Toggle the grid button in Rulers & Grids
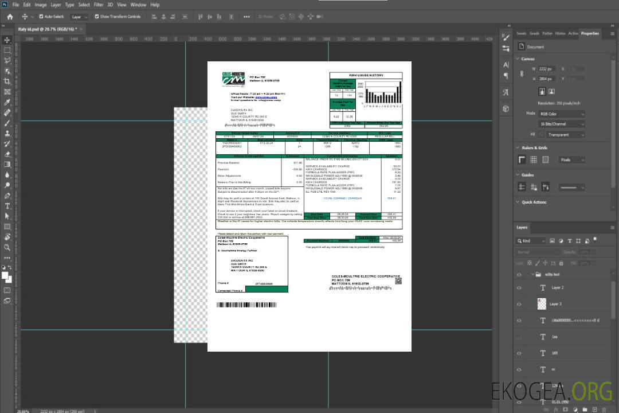The height and width of the screenshot is (413, 619). [x=534, y=159]
